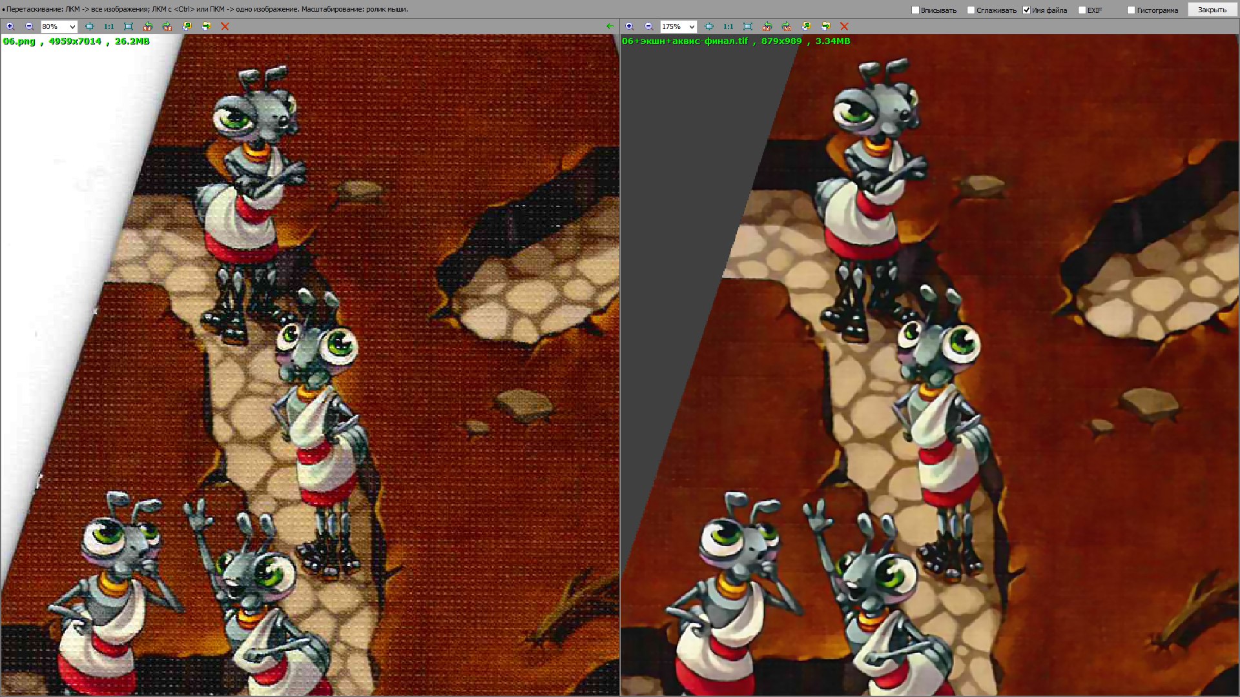Rotate right pane image 90° clockwise

tap(787, 26)
